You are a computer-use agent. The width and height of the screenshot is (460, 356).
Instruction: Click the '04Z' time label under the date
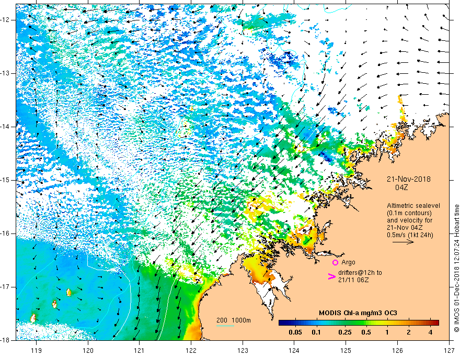point(401,187)
